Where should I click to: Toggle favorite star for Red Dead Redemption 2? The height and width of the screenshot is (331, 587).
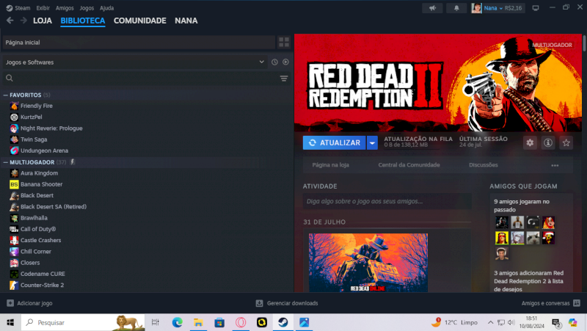point(566,143)
